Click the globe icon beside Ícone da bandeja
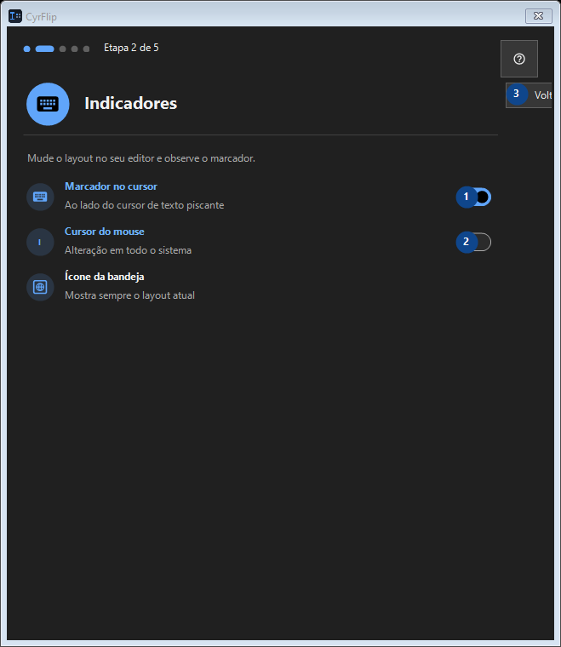Screen dimensions: 561x647 40,287
